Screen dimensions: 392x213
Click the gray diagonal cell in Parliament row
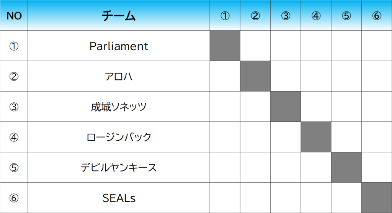point(225,46)
